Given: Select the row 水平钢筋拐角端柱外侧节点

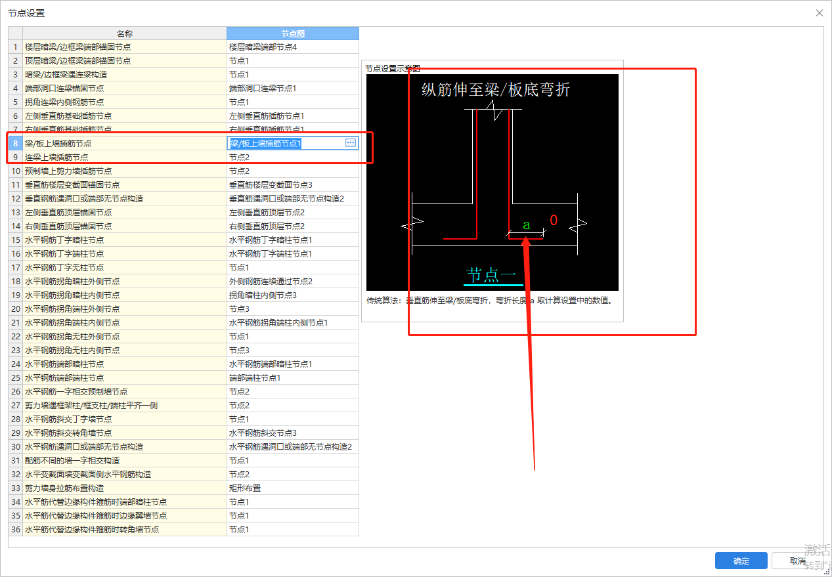Looking at the screenshot, I should tap(184, 309).
